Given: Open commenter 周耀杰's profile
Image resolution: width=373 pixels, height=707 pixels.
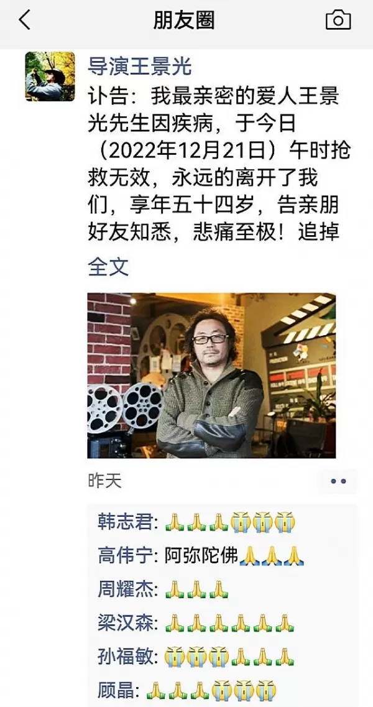Looking at the screenshot, I should click(x=126, y=589).
